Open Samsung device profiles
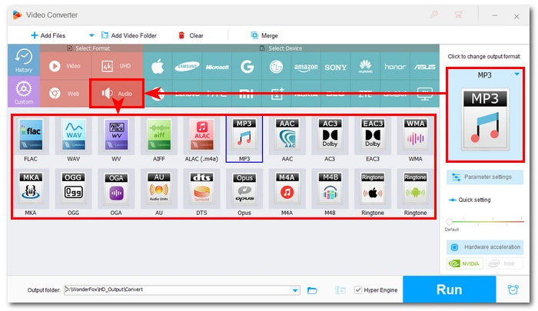The image size is (538, 311). (187, 66)
